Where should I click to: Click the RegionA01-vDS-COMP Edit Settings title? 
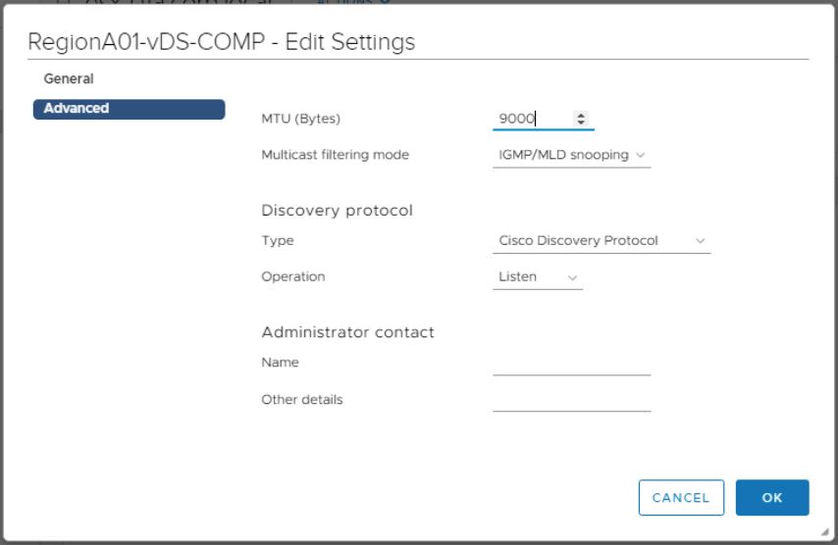(x=222, y=42)
